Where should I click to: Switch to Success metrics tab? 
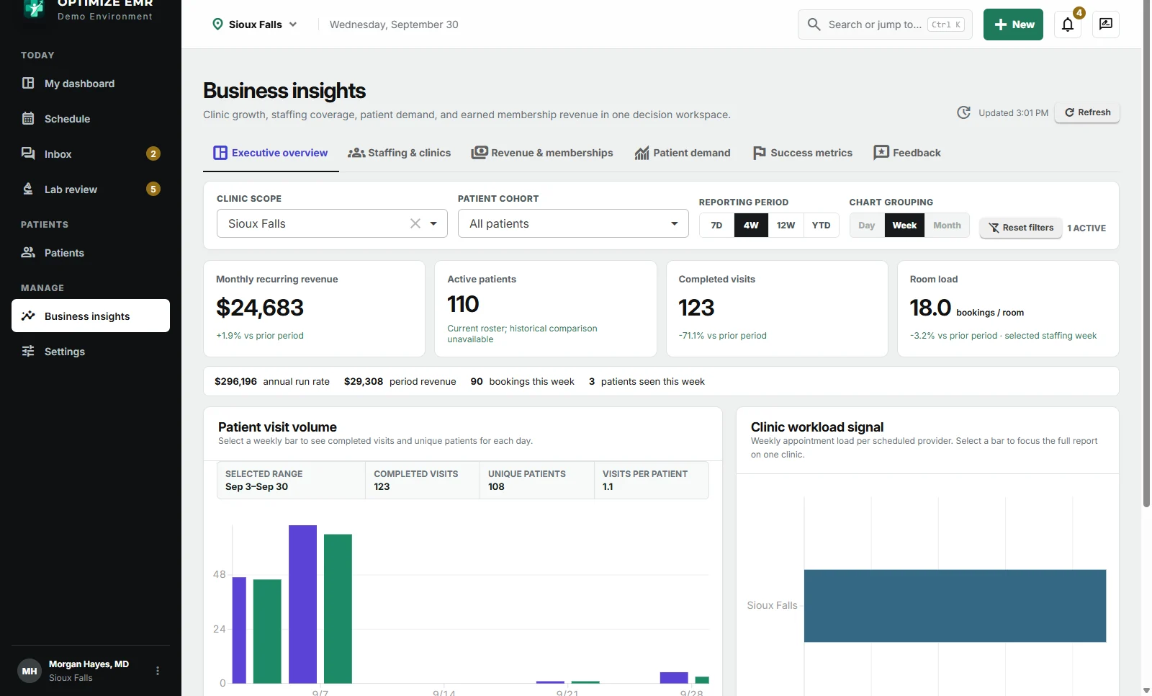tap(802, 153)
